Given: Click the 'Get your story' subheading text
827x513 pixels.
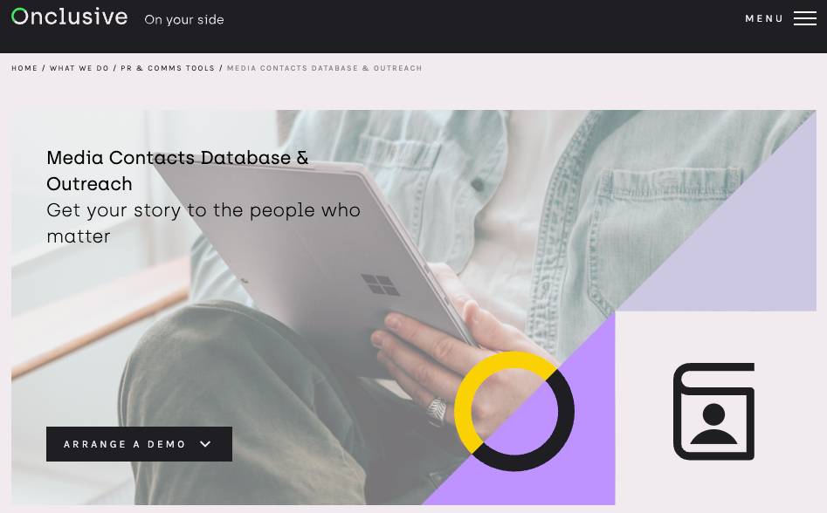Looking at the screenshot, I should tap(203, 222).
